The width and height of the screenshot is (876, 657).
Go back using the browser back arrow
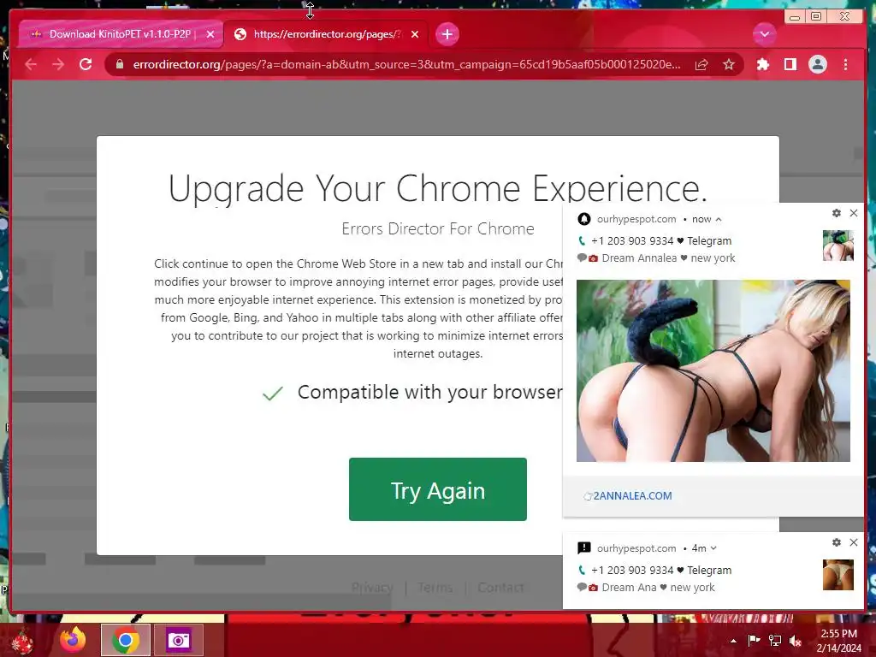31,65
